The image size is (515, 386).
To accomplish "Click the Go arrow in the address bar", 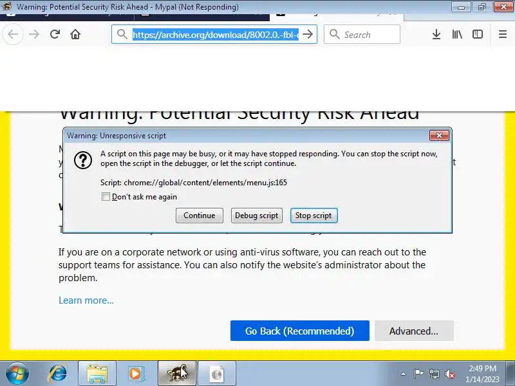I will click(308, 34).
